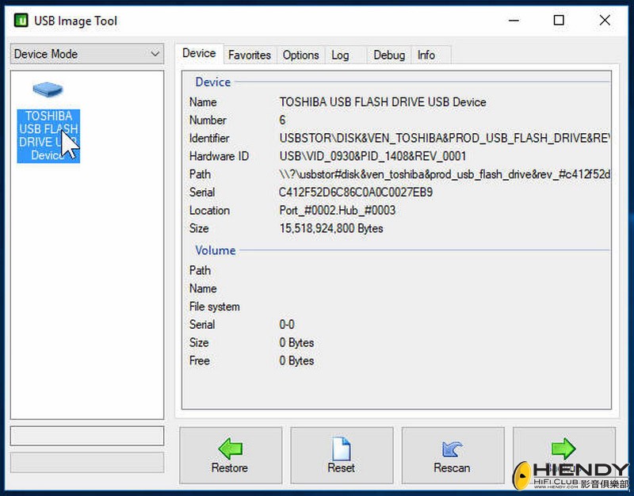Click the Reset button
This screenshot has height=496, width=634.
click(341, 456)
